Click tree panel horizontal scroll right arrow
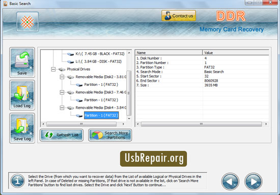This screenshot has height=195, width=280. pyautogui.click(x=123, y=124)
